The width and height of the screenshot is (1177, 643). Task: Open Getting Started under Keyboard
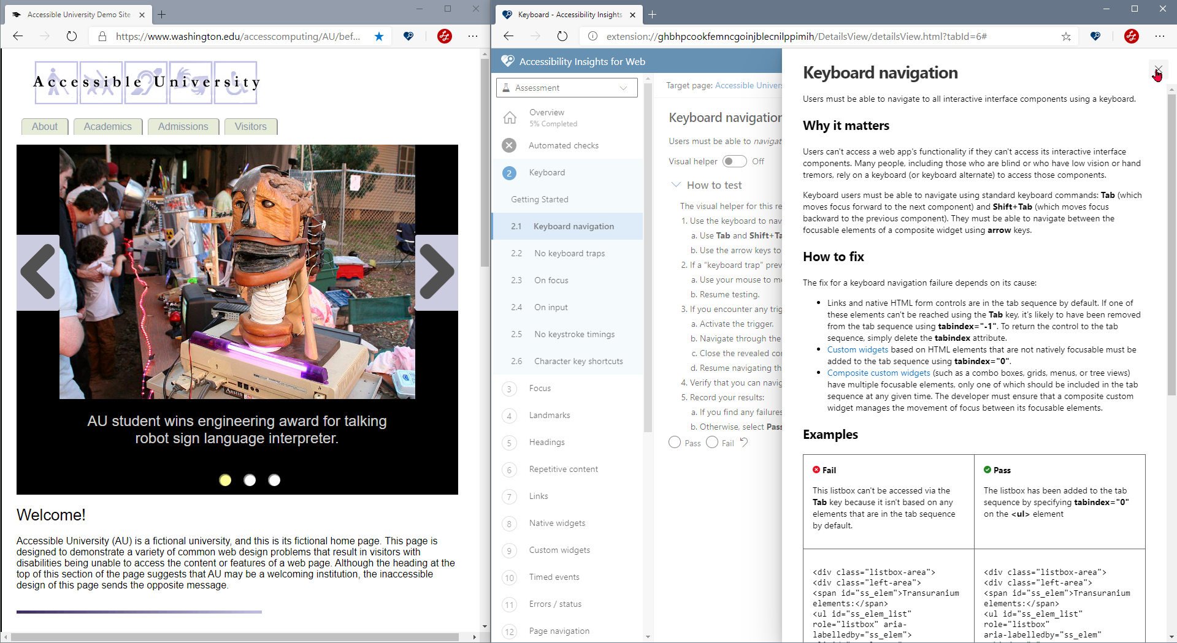(x=540, y=199)
